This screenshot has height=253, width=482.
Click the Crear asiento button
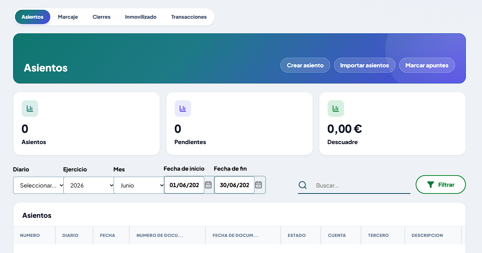[305, 65]
